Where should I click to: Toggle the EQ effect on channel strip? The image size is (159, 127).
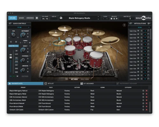coord(16,58)
